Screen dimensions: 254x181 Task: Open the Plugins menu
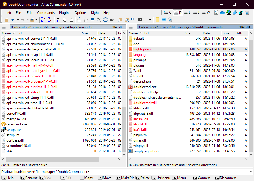click(64, 13)
